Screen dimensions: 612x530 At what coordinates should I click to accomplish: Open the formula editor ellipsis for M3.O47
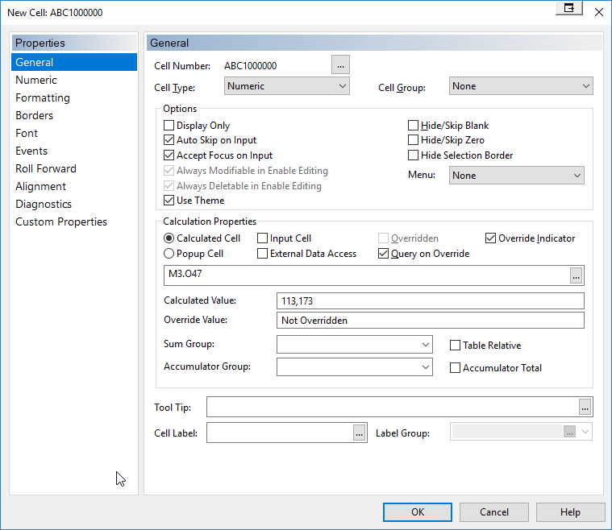click(576, 275)
